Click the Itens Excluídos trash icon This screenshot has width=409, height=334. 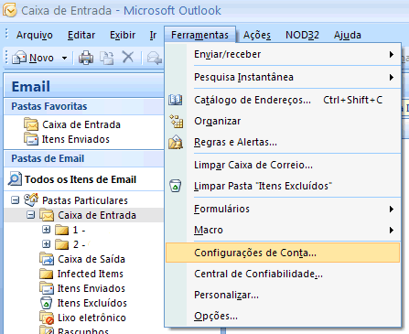[x=46, y=303]
